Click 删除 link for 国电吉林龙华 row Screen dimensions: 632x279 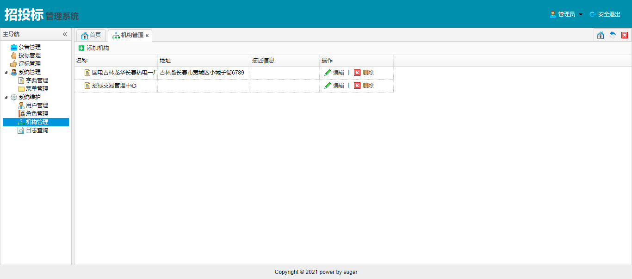pos(368,73)
